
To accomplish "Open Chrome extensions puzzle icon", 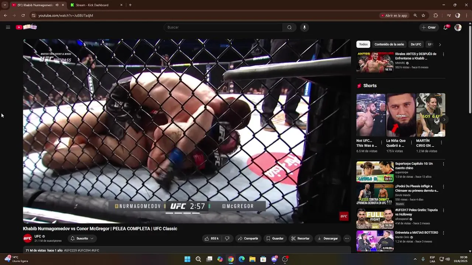I will click(435, 15).
